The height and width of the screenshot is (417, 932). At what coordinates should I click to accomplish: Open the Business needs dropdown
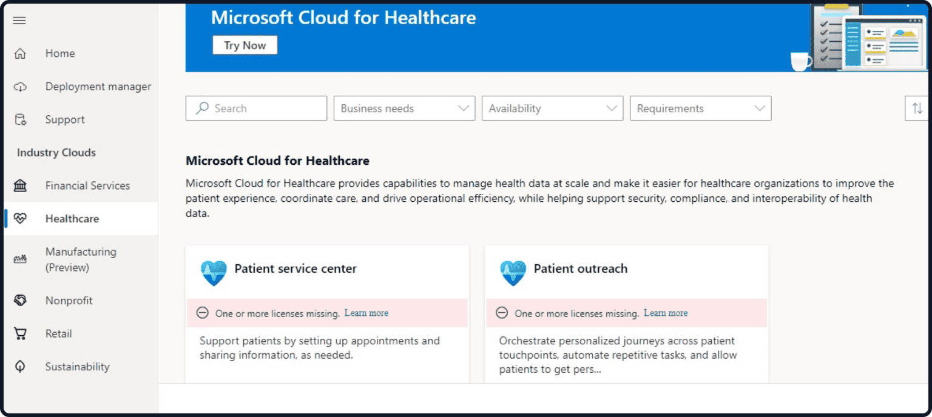404,108
